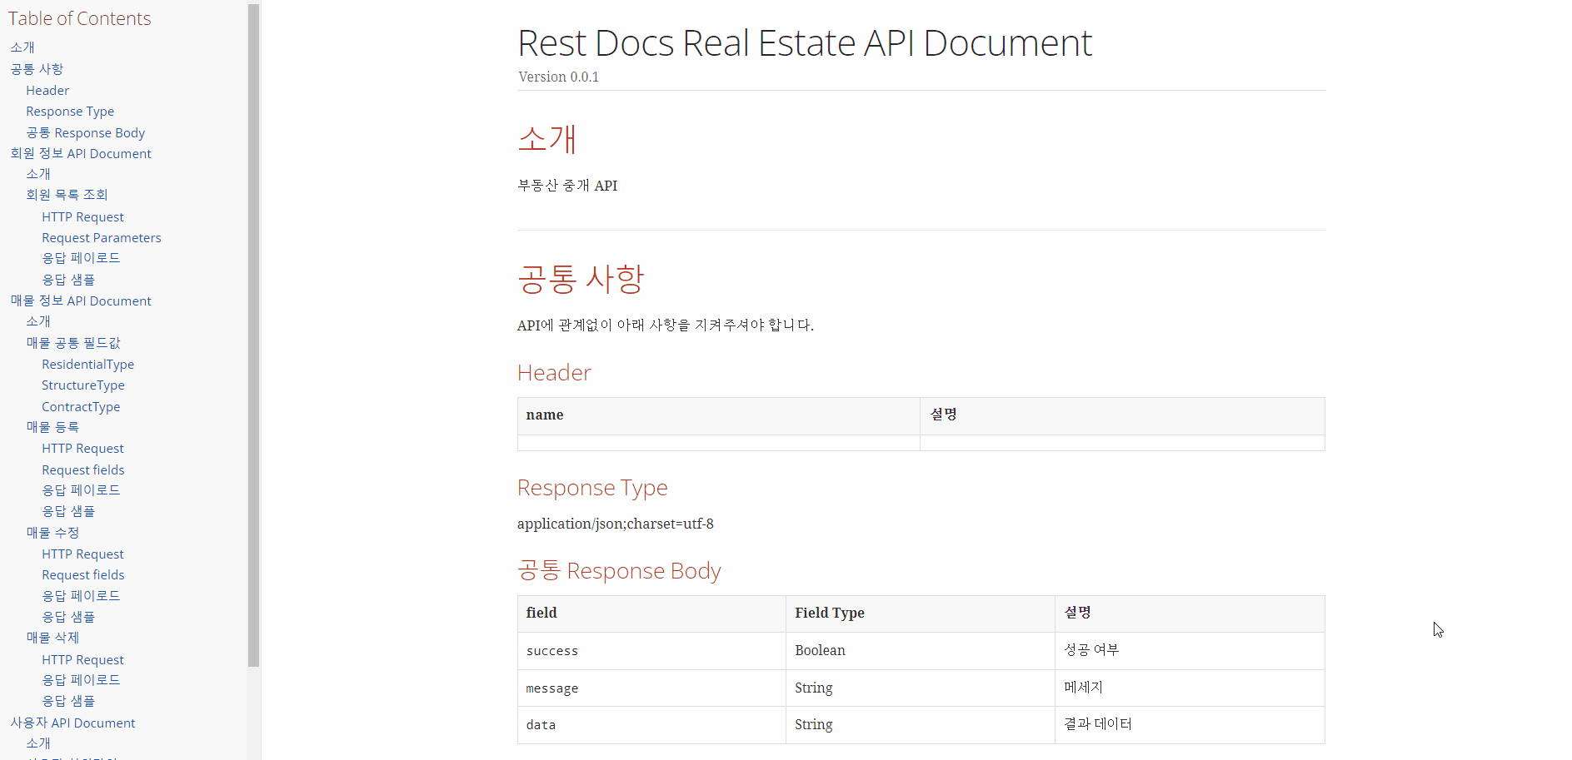1572x760 pixels.
Task: Open the Header entry in table of contents
Action: click(47, 90)
